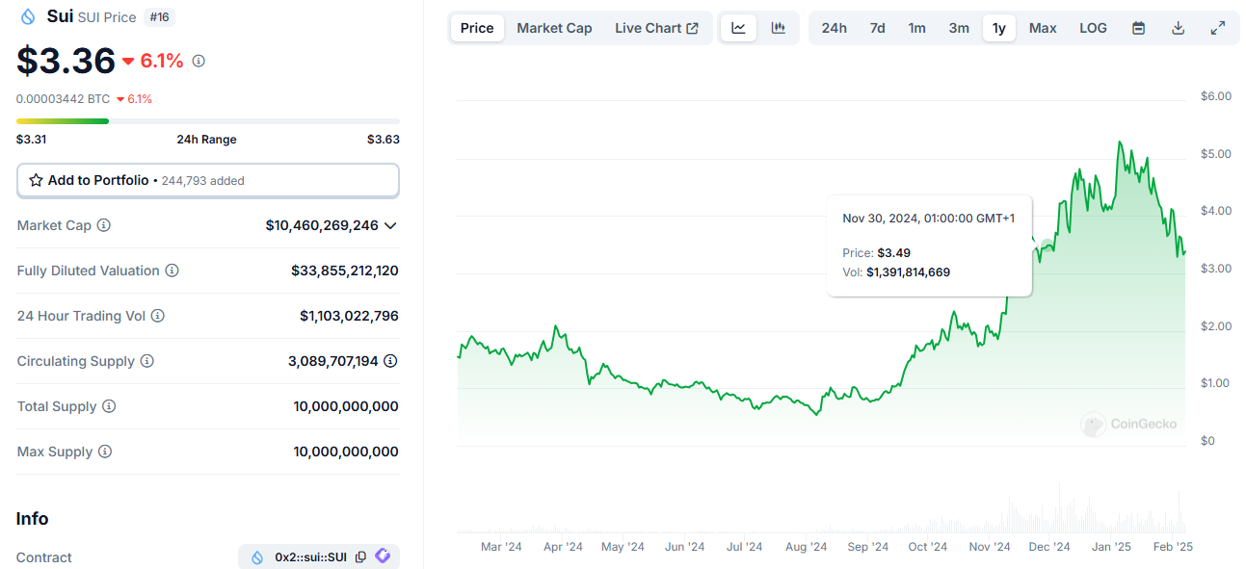Click the Aug '24 axis label
Image resolution: width=1246 pixels, height=569 pixels.
pyautogui.click(x=806, y=546)
